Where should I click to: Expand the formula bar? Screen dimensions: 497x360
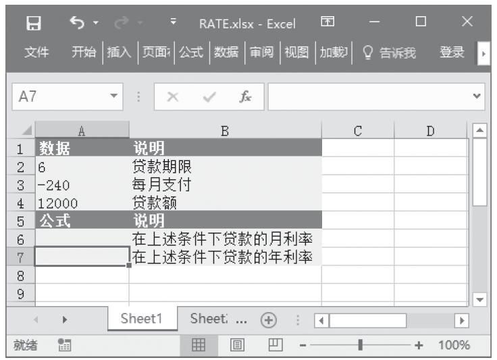[x=477, y=97]
